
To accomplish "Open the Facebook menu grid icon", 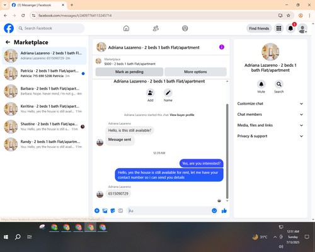I will coord(278,28).
